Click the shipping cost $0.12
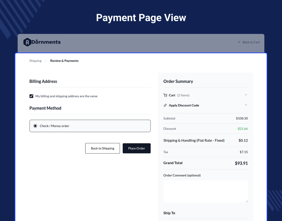The width and height of the screenshot is (282, 221). coord(243,140)
